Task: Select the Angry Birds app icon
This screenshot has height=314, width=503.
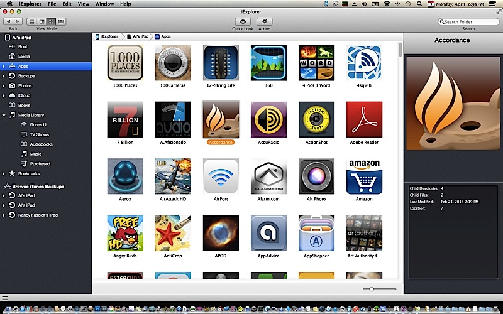Action: tap(125, 233)
